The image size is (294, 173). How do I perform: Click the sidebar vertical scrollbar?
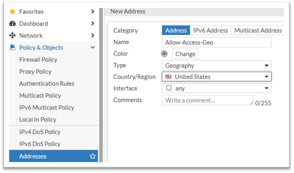101,85
